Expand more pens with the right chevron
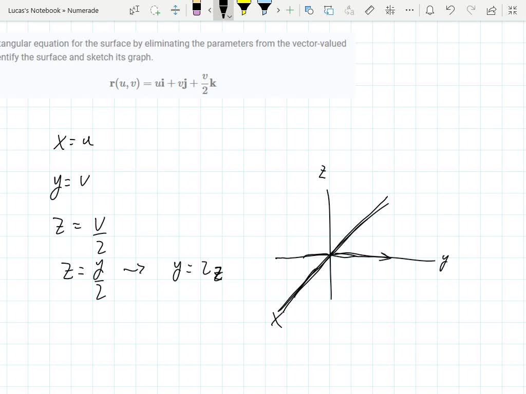The width and height of the screenshot is (526, 394). (x=278, y=10)
